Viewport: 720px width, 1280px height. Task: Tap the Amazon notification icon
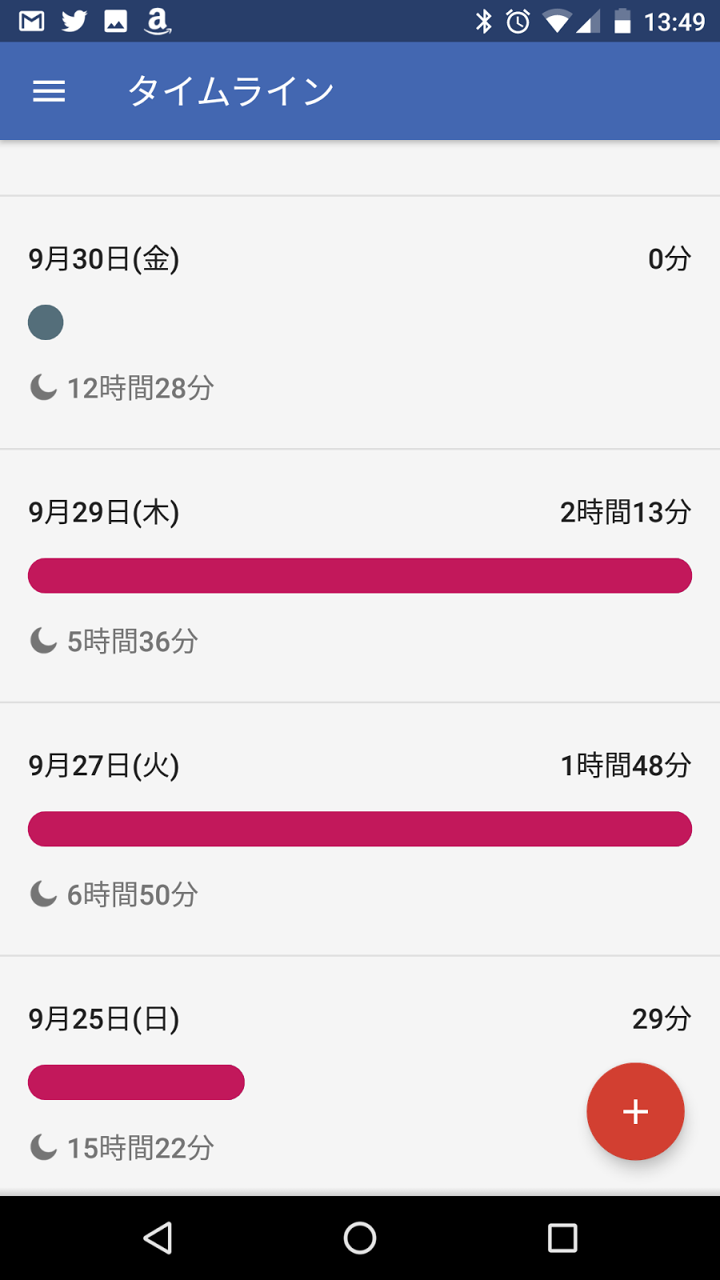coord(158,21)
